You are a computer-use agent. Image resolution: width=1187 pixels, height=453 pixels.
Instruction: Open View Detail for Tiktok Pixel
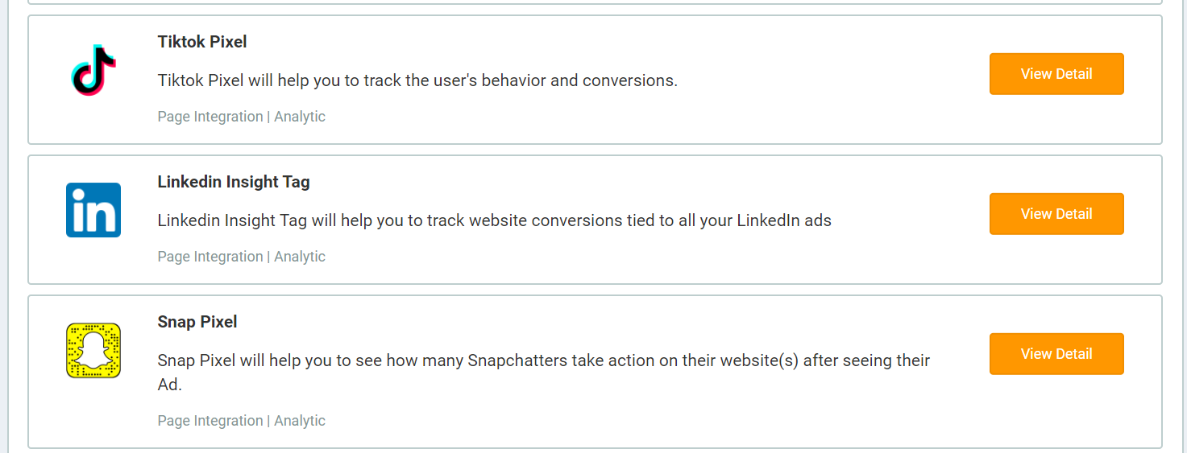coord(1056,74)
